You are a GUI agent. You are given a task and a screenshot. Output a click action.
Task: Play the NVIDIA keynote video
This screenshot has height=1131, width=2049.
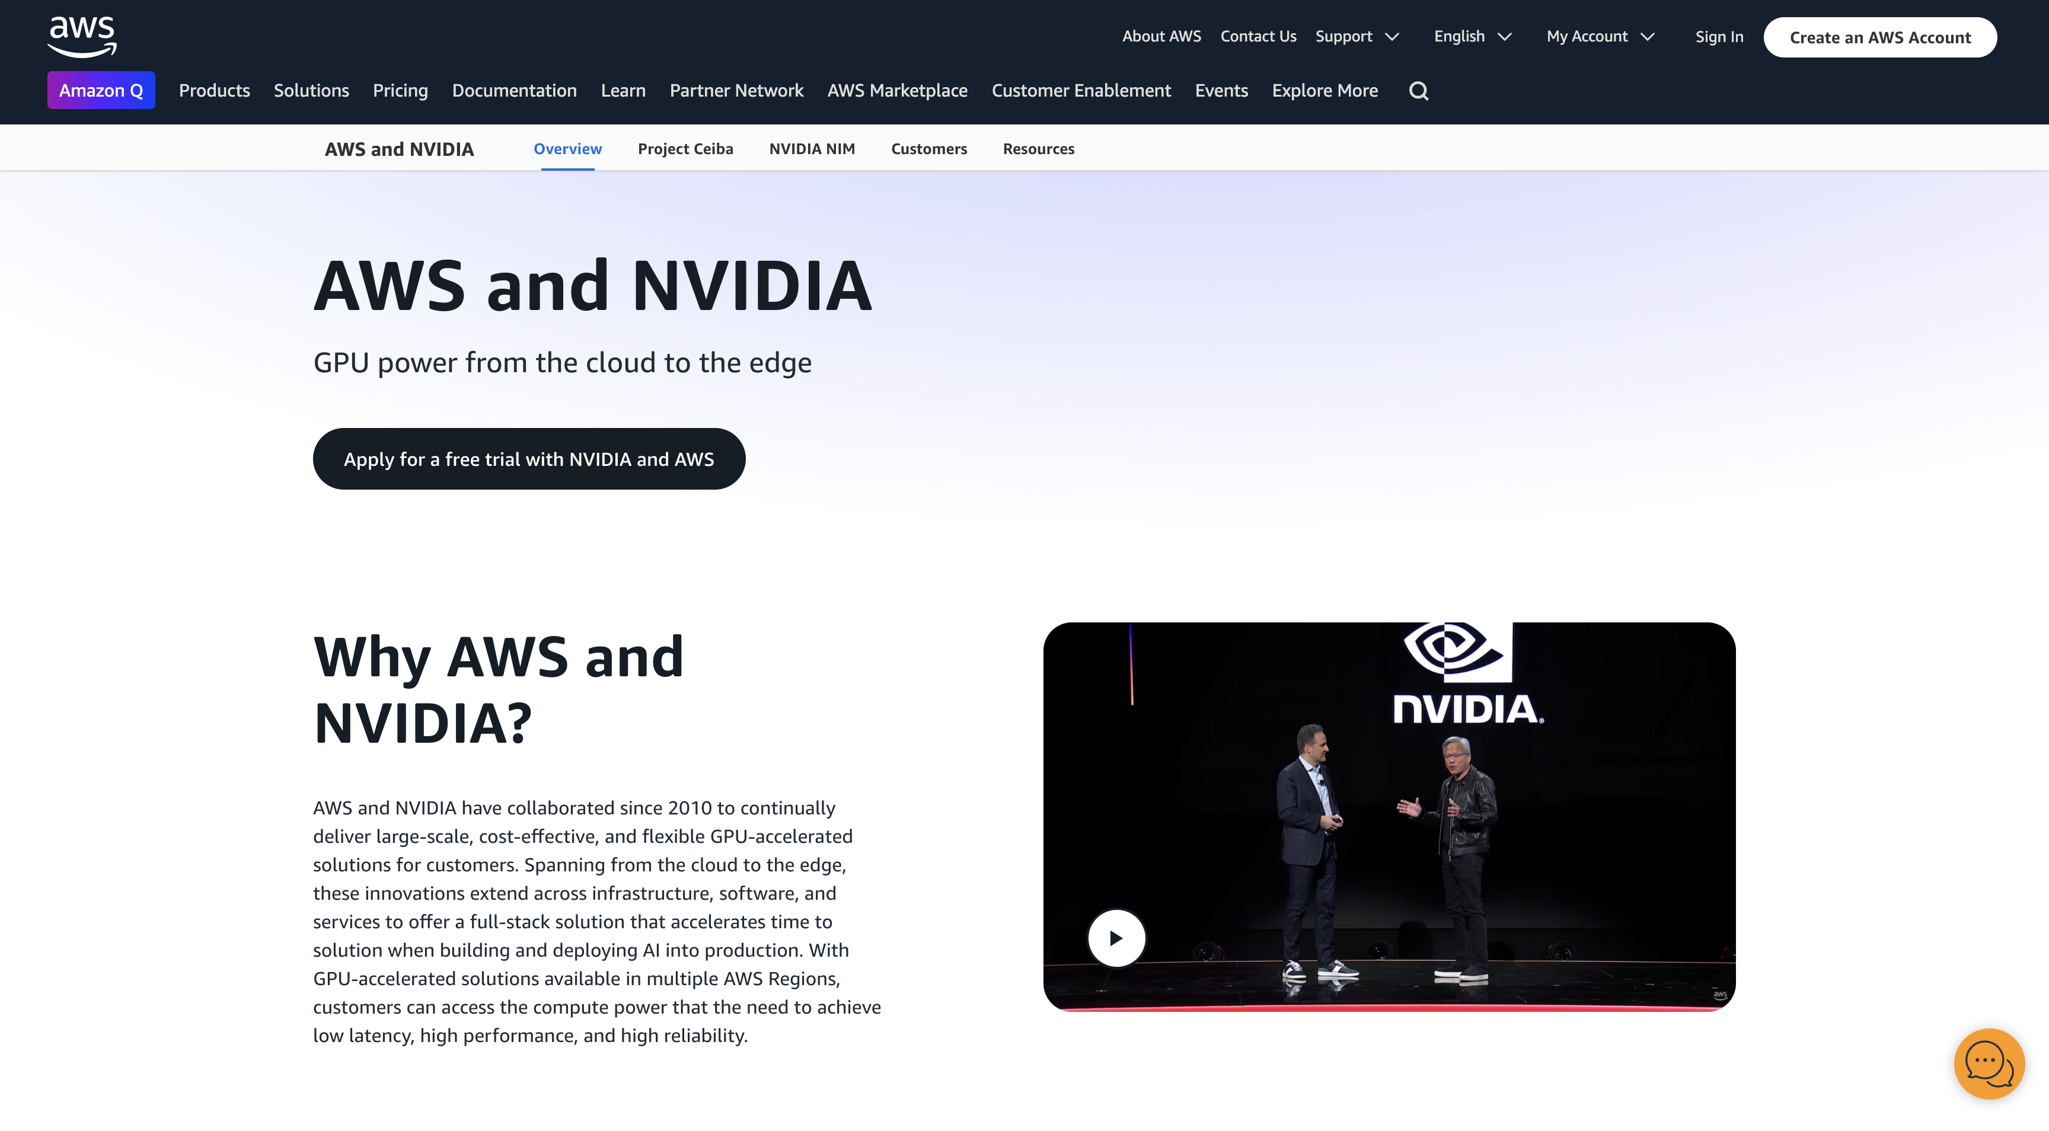[1116, 938]
